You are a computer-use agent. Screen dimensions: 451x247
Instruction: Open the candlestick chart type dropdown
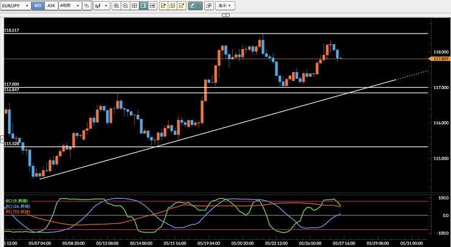click(x=102, y=5)
